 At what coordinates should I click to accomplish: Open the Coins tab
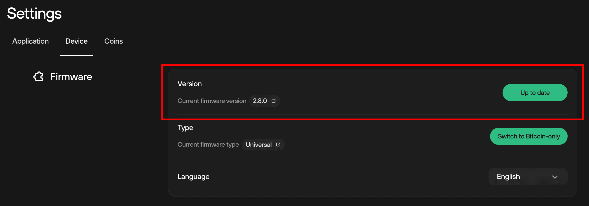[x=113, y=41]
